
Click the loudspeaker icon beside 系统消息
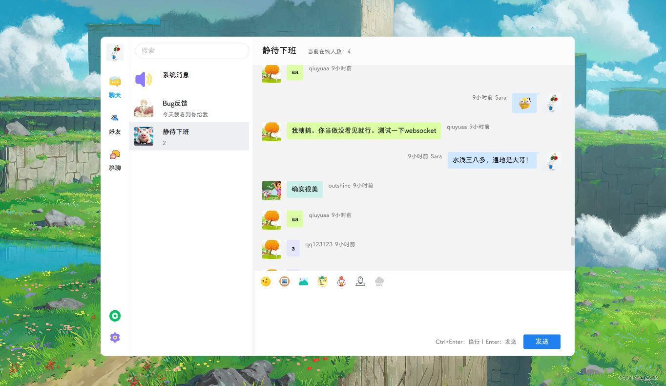pyautogui.click(x=144, y=80)
